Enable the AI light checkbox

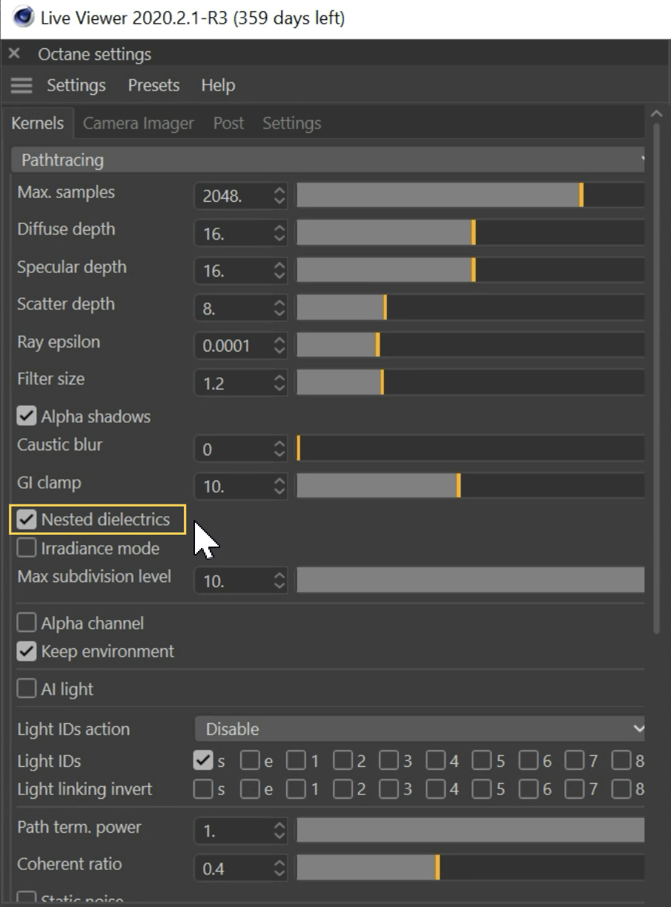(x=27, y=690)
